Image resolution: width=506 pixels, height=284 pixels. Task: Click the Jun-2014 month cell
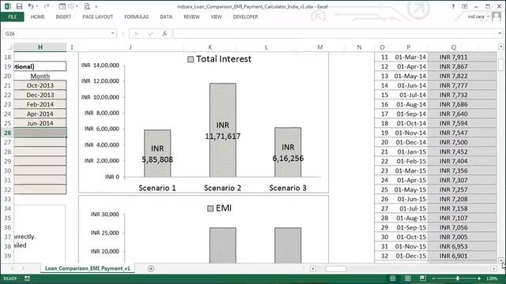[40, 123]
